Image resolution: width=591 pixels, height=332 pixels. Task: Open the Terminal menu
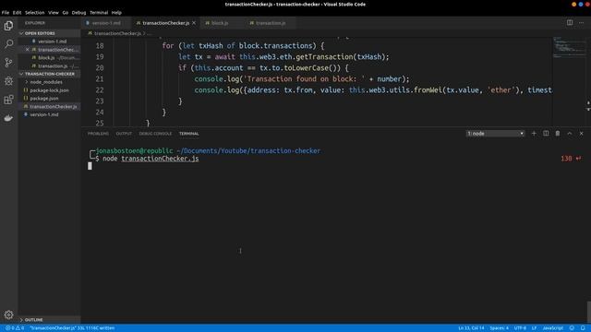(99, 12)
